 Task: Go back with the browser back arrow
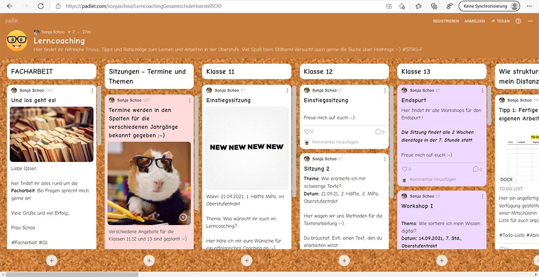click(x=10, y=6)
